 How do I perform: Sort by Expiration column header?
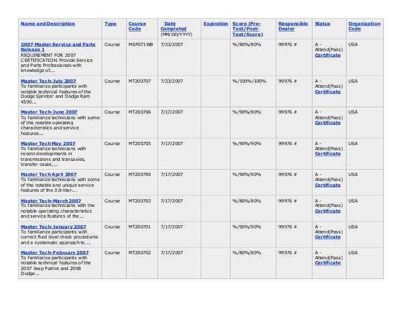point(215,23)
